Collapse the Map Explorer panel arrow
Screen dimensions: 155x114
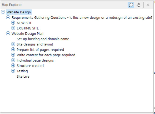(x=148, y=5)
